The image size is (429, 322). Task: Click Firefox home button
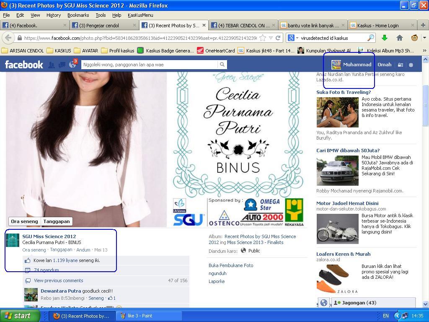pos(399,38)
